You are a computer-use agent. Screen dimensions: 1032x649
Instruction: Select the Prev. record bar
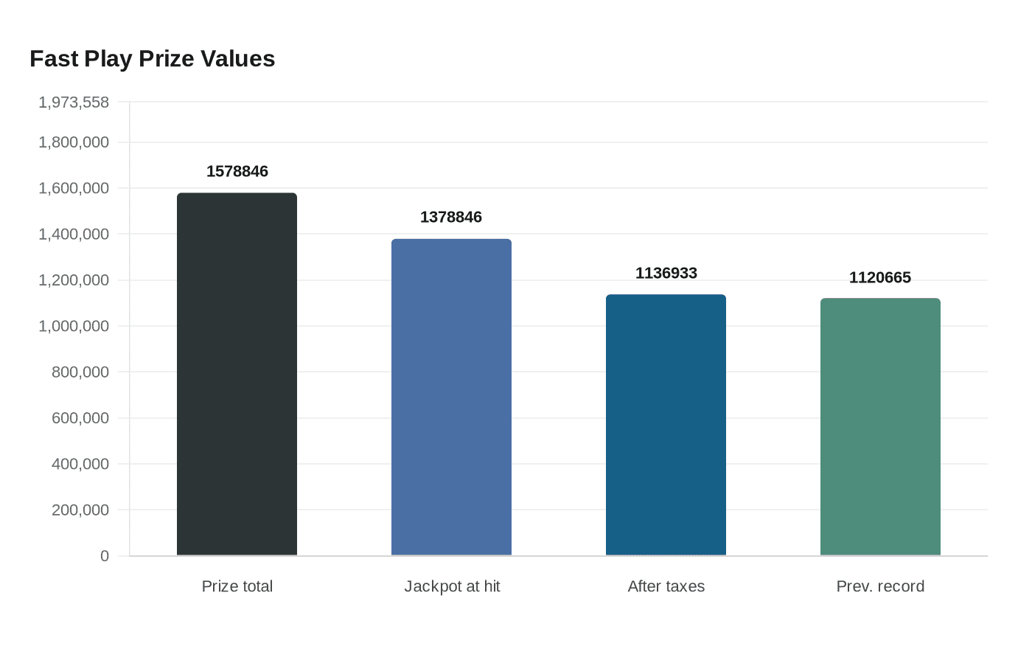[x=880, y=426]
